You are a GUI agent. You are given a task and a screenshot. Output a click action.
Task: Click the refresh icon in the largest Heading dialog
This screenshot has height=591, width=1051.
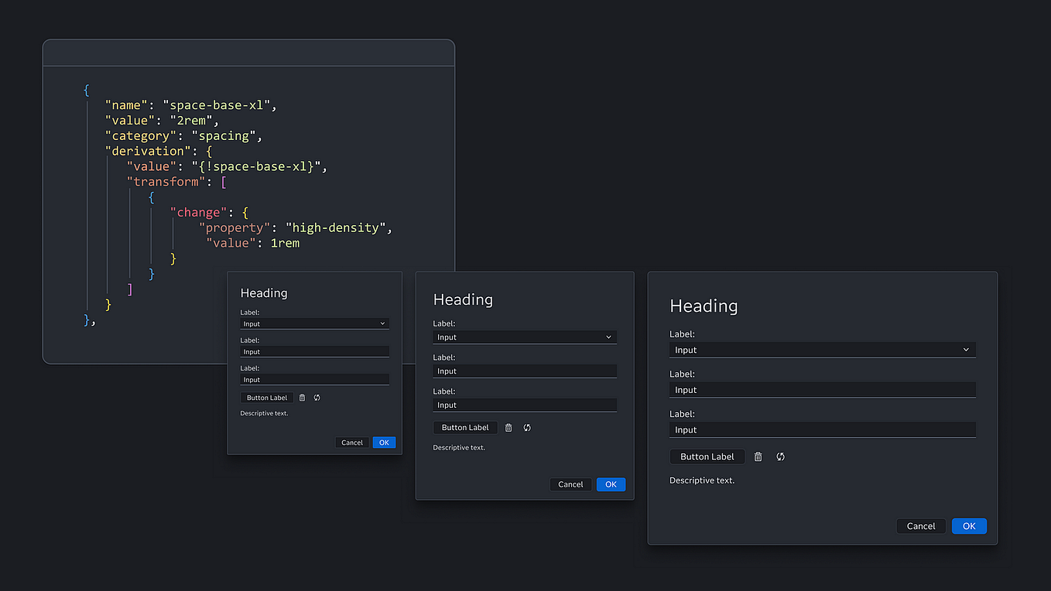coord(780,456)
